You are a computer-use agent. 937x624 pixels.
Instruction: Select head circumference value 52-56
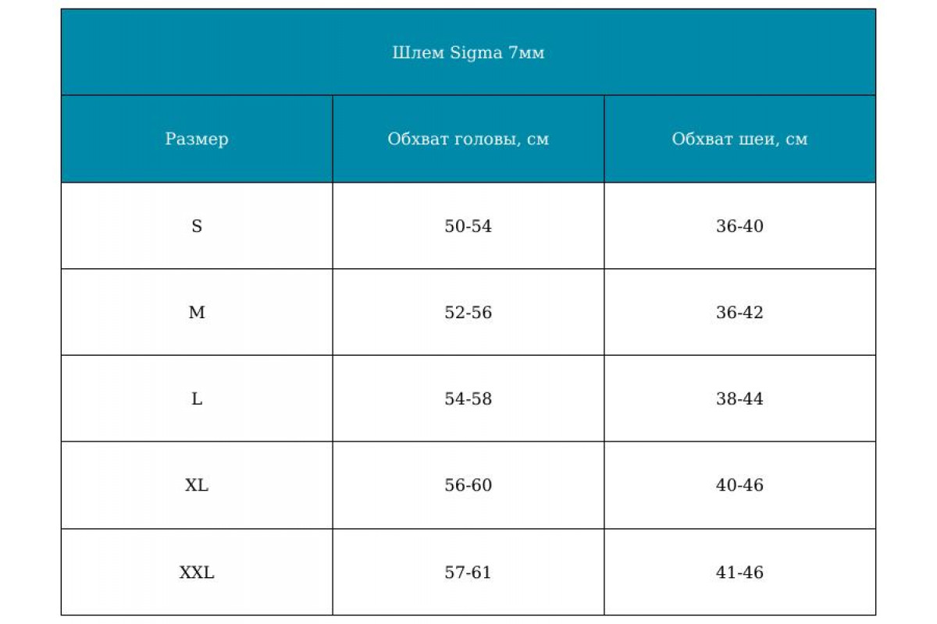(468, 313)
